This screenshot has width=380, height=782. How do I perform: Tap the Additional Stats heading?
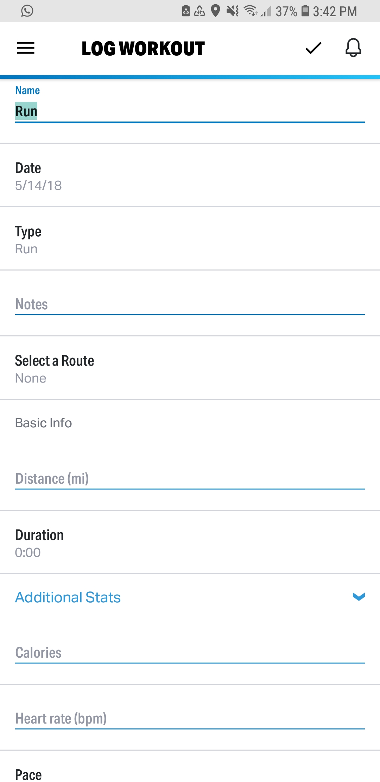pyautogui.click(x=68, y=597)
